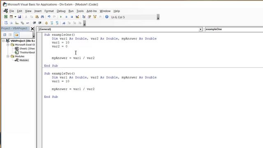263x148 pixels.
Task: Open the (General) object dropdown arrow
Action: click(201, 29)
